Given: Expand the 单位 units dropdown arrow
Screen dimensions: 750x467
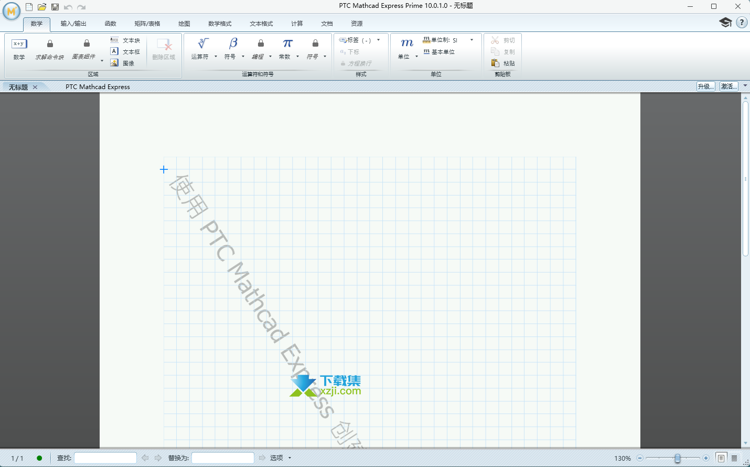Looking at the screenshot, I should click(416, 57).
